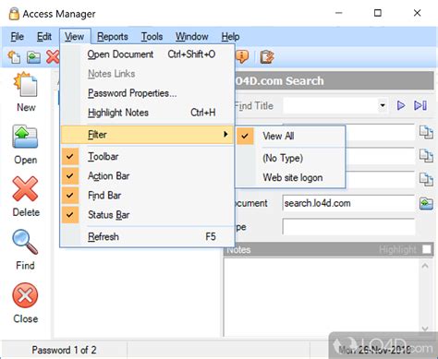The width and height of the screenshot is (438, 359).
Task: Open the Edit menu
Action: pos(44,37)
